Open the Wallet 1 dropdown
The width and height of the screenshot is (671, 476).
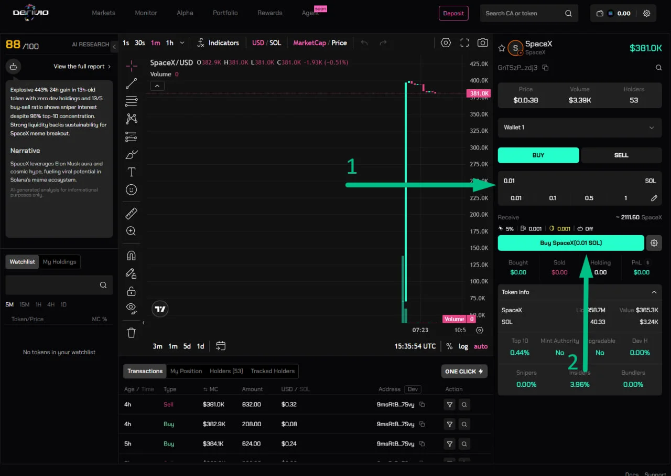[x=580, y=128]
